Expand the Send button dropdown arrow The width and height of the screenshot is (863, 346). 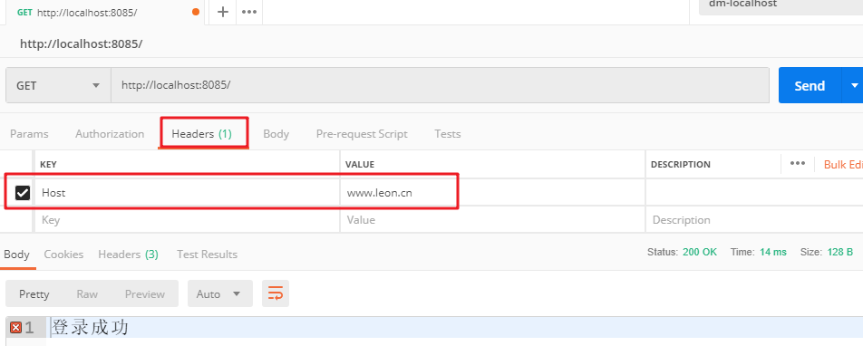click(x=854, y=85)
